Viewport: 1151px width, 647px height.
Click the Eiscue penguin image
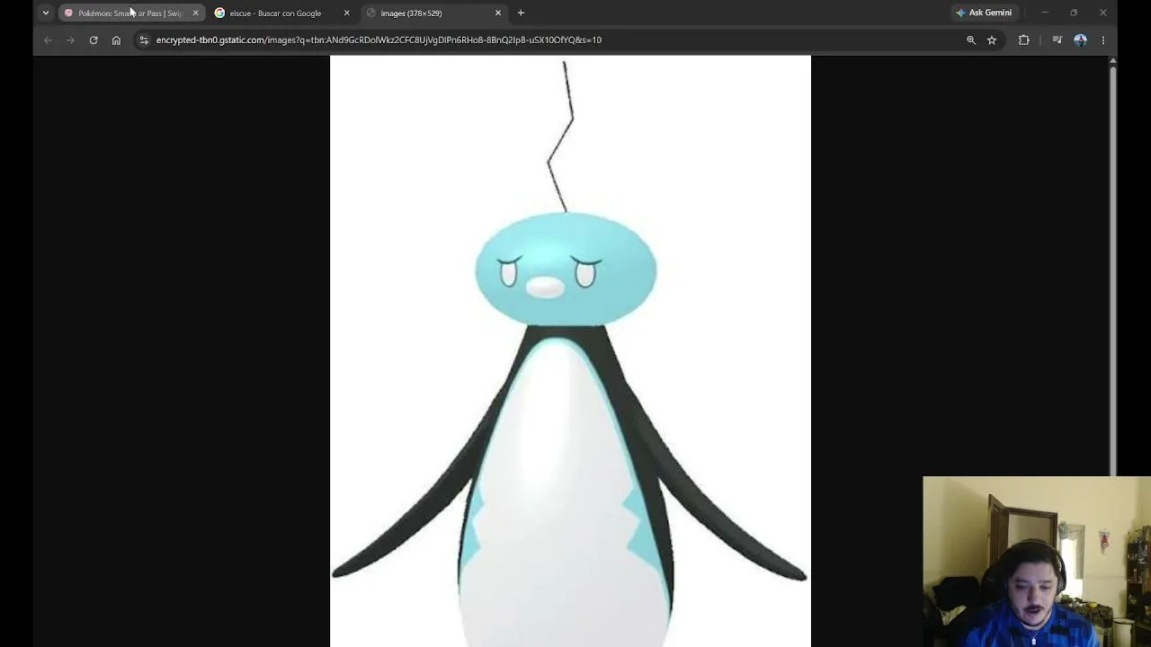pos(570,351)
